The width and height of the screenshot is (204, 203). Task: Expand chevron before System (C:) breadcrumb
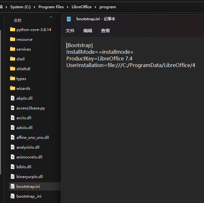6,7
